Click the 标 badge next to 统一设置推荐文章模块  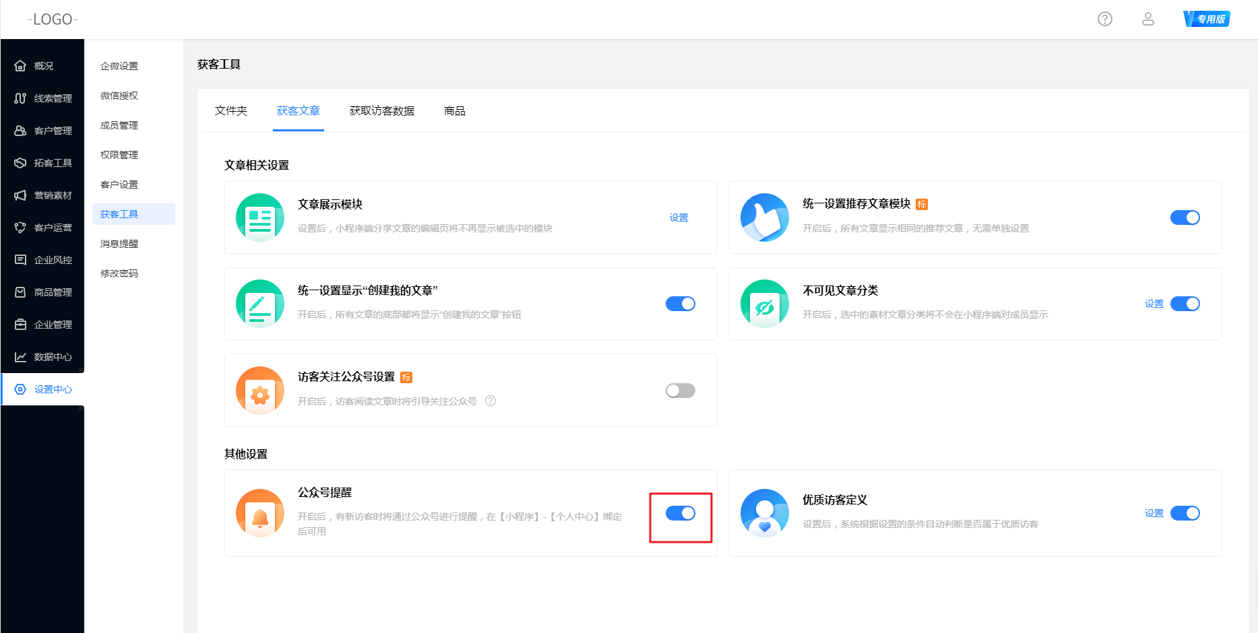point(922,204)
